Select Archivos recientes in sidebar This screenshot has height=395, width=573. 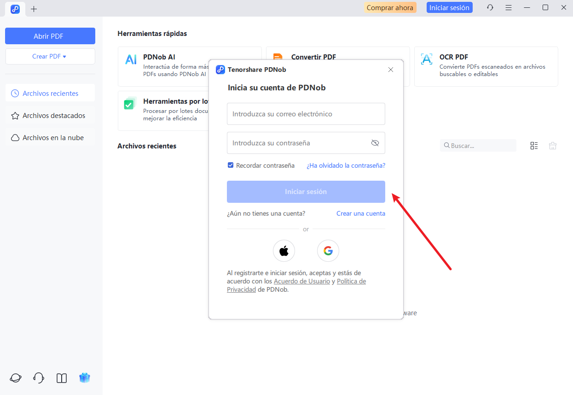click(50, 93)
